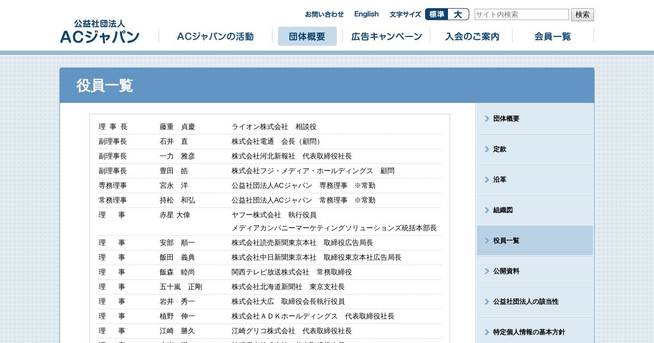654x343 pixels.
Task: Click the arrow icon beside 公開資料
Action: pyautogui.click(x=487, y=271)
